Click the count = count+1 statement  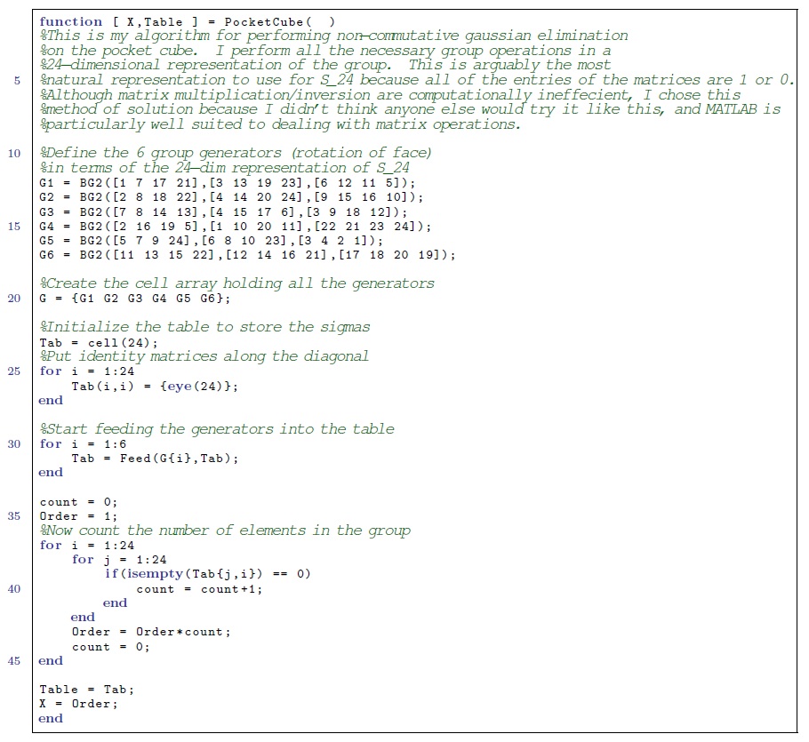point(199,588)
